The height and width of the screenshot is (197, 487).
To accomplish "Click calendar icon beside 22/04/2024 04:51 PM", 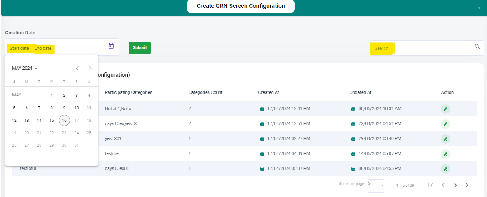I will click(x=353, y=124).
